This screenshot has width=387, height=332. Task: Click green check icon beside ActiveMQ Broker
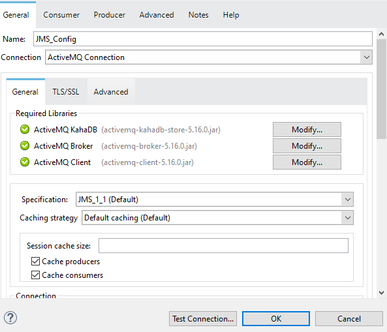(x=25, y=145)
